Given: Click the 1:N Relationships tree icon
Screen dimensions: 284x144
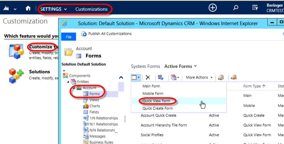Looking at the screenshot, I should [86, 118].
